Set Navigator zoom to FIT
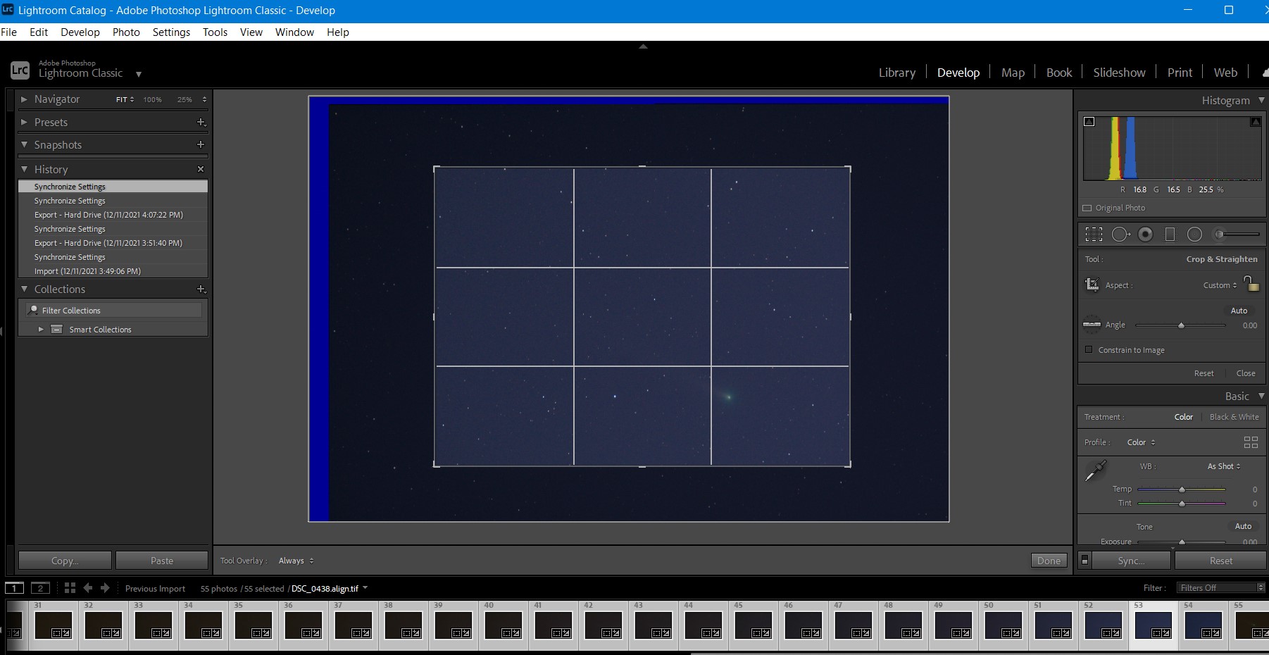Viewport: 1269px width, 655px height. (122, 100)
